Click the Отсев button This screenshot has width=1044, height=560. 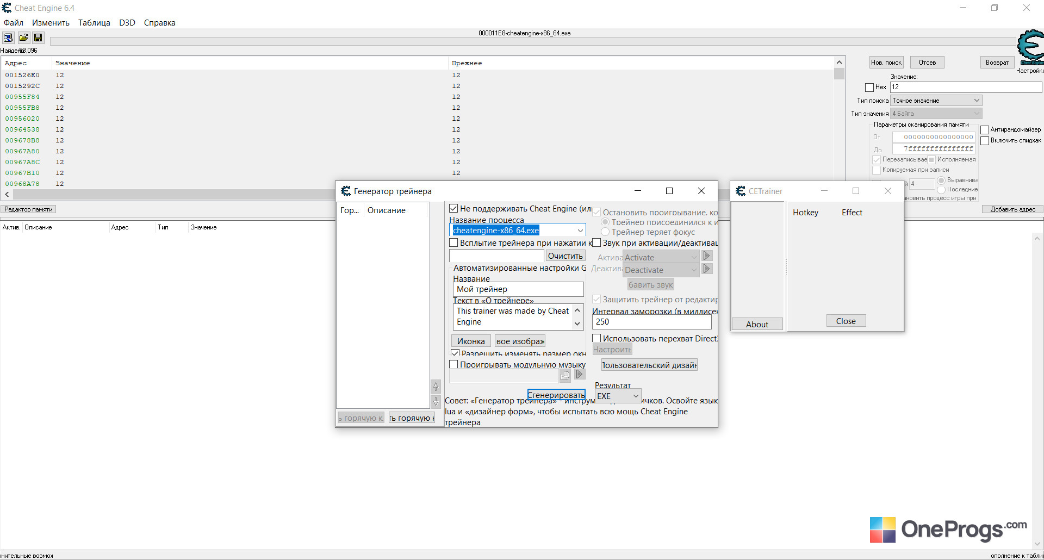pos(928,63)
